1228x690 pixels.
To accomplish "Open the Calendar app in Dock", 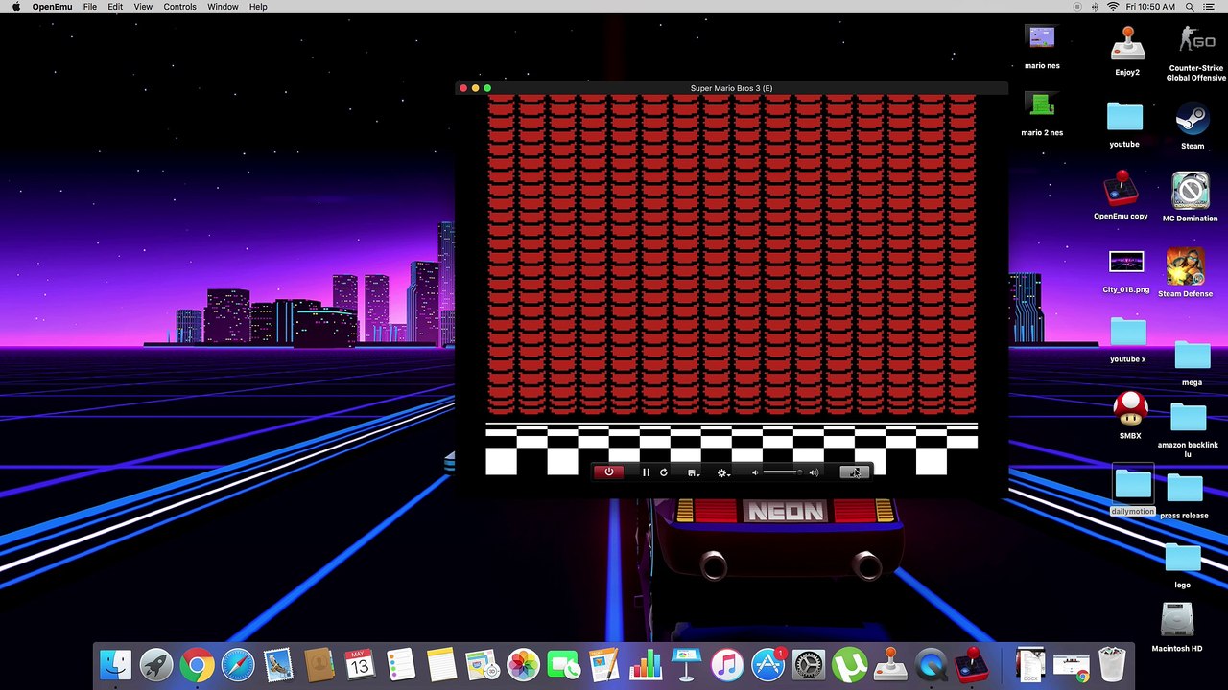I will (x=360, y=664).
